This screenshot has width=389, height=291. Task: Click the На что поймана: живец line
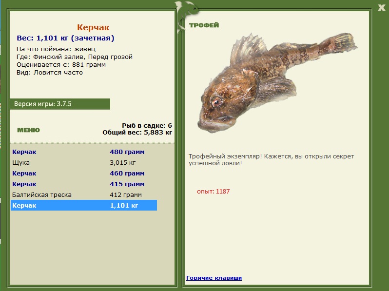[56, 49]
